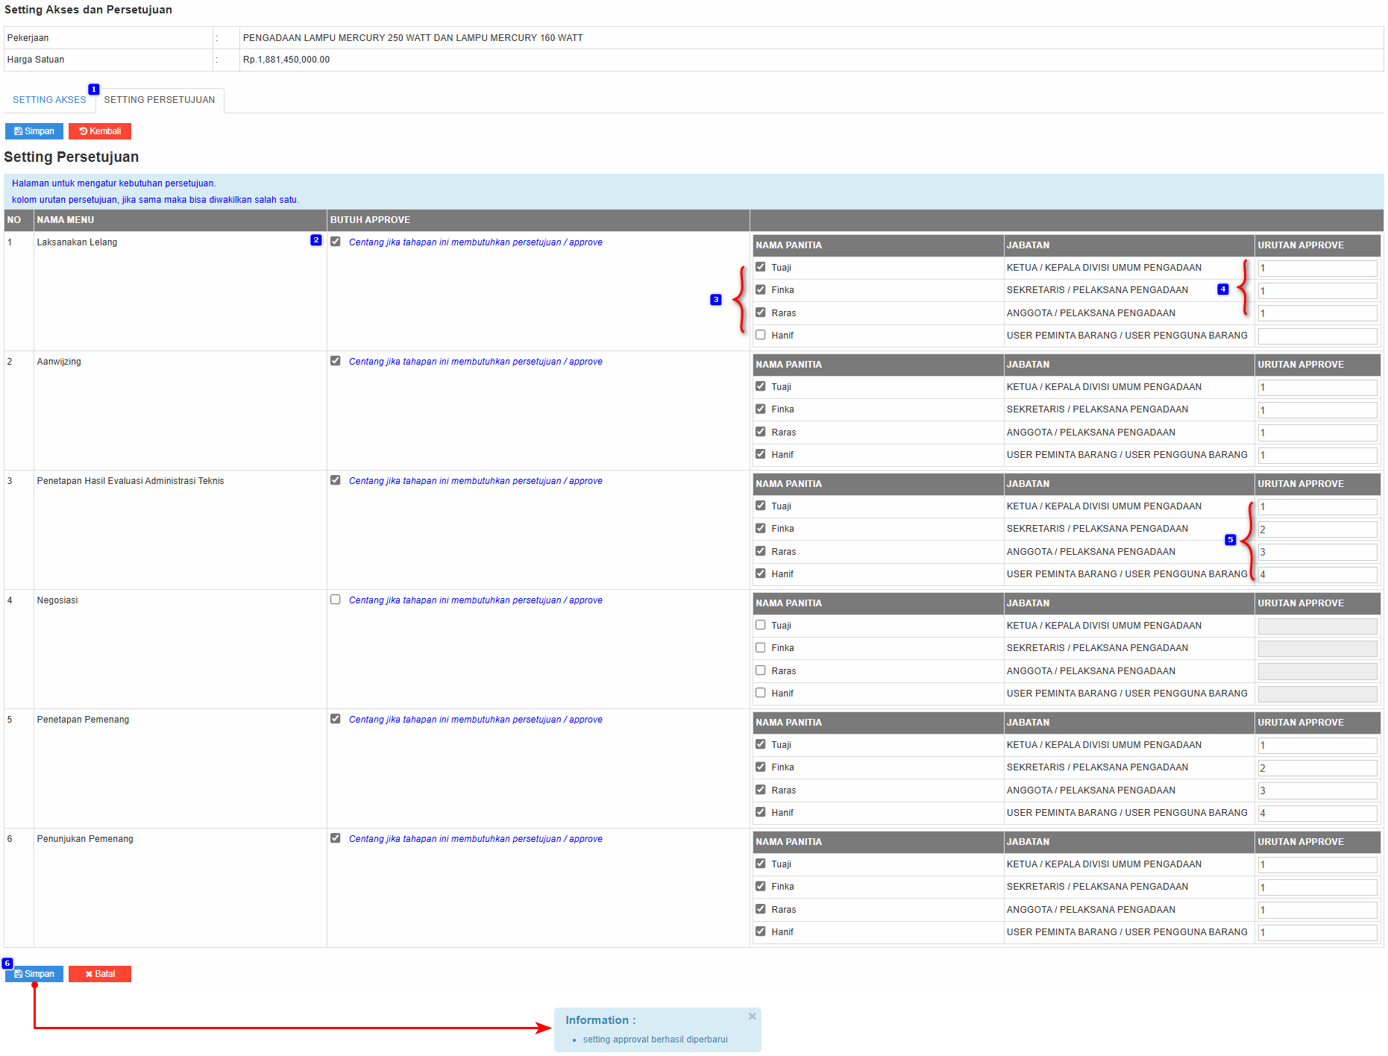Screen dimensions: 1388x1056
Task: Uncheck approval needed for Laksanakan Lelang
Action: click(336, 242)
